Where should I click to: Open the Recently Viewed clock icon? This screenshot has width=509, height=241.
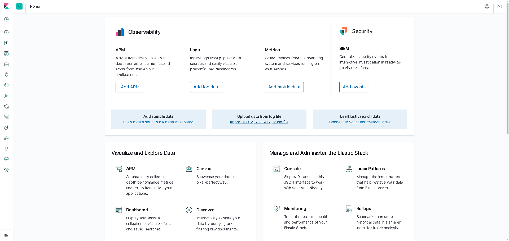coord(6,19)
